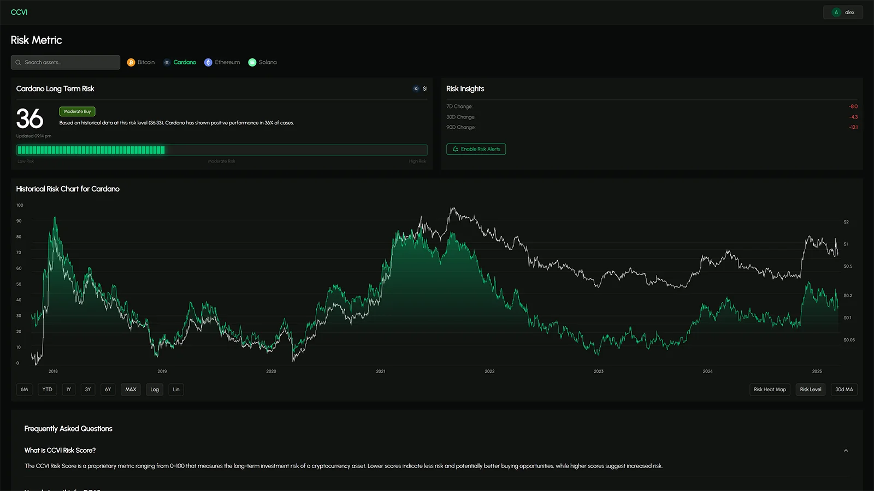This screenshot has height=491, width=874.
Task: Select the MAX time range tab
Action: [131, 389]
